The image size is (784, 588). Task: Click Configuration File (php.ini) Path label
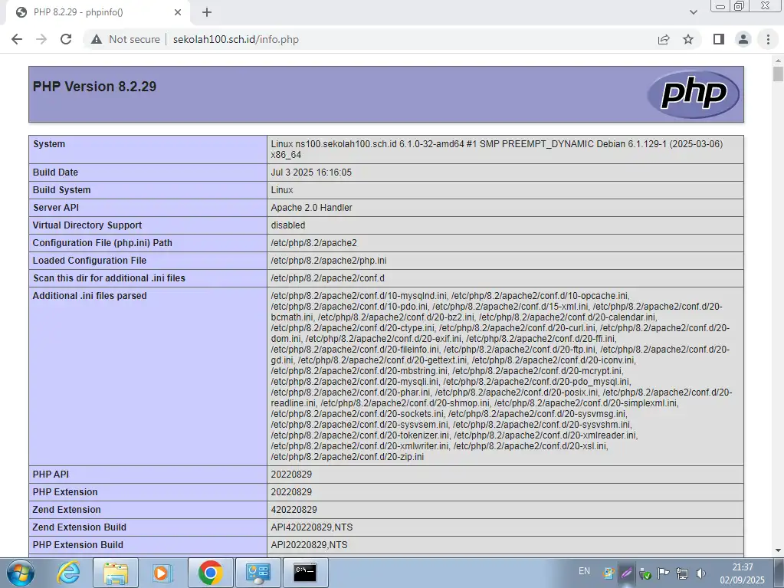[x=103, y=243]
